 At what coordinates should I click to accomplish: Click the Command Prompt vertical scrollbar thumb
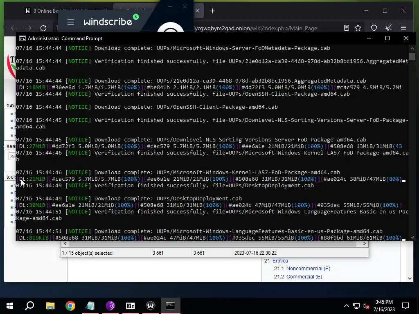(x=412, y=56)
